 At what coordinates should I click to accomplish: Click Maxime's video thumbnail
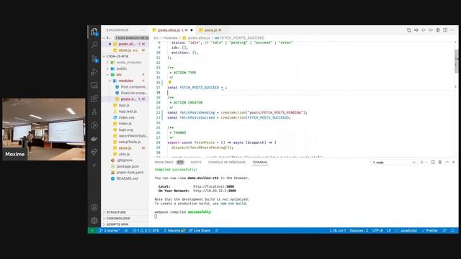point(44,129)
